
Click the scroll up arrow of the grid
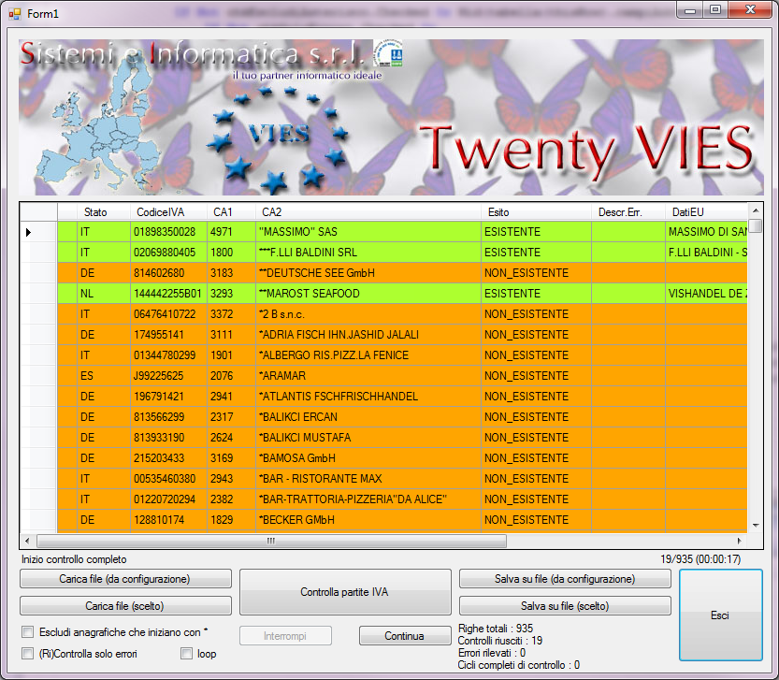[x=756, y=210]
